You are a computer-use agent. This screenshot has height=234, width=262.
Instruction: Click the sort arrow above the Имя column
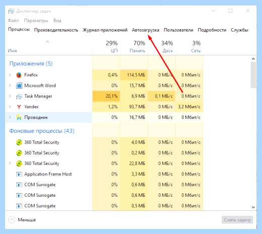[48, 41]
